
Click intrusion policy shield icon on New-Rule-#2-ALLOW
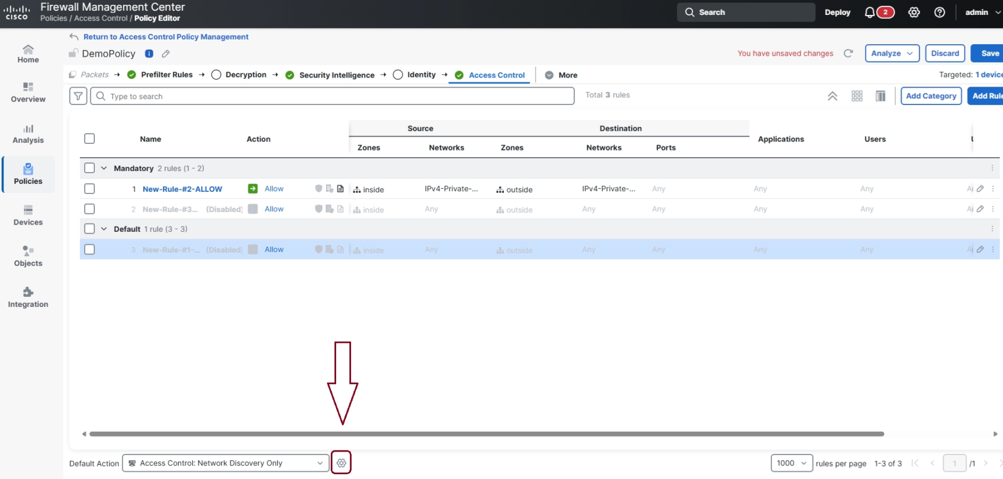coord(319,189)
